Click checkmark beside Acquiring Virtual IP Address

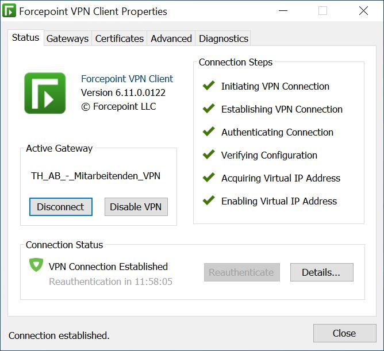click(x=209, y=178)
